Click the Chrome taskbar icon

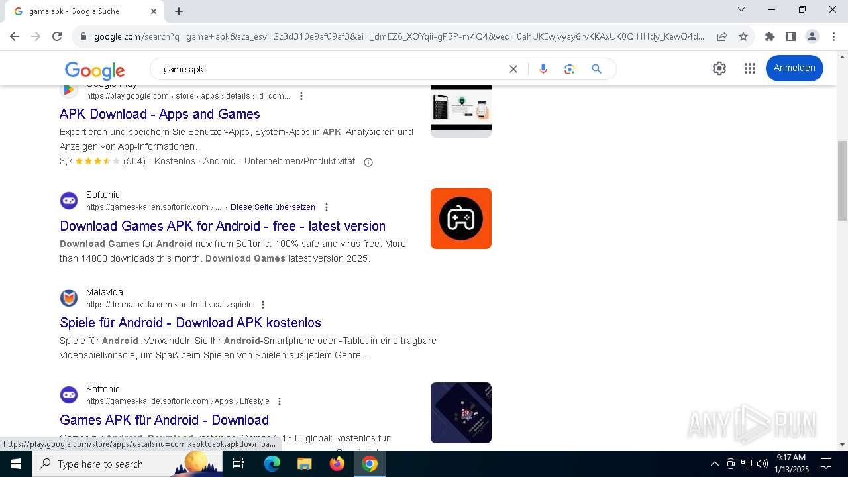click(x=370, y=464)
